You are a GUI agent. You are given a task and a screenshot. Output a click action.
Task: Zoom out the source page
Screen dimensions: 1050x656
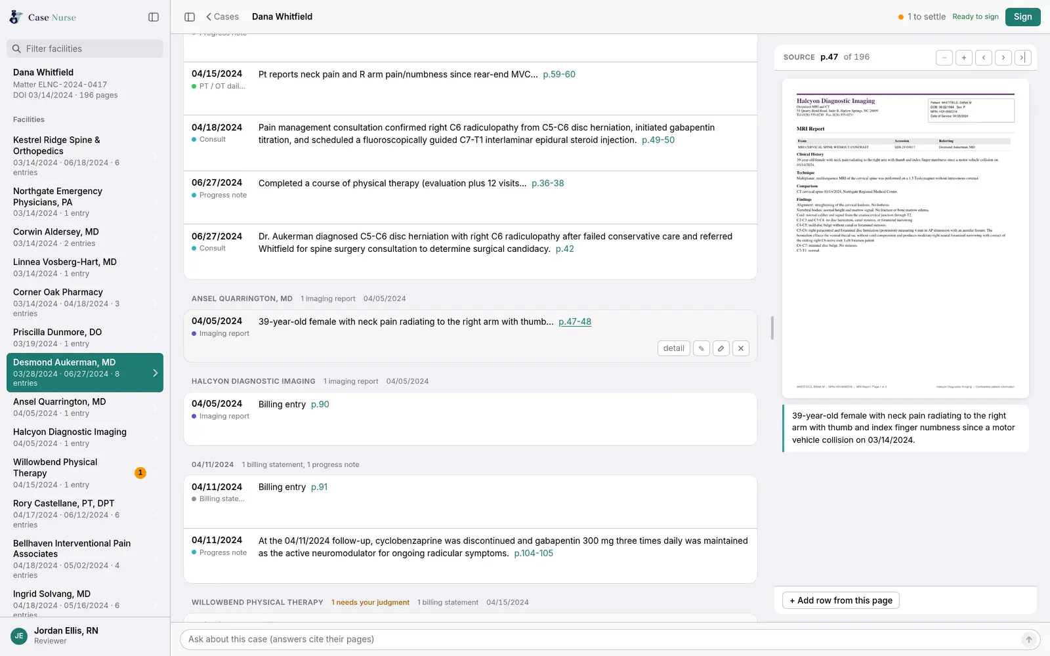[x=944, y=58]
